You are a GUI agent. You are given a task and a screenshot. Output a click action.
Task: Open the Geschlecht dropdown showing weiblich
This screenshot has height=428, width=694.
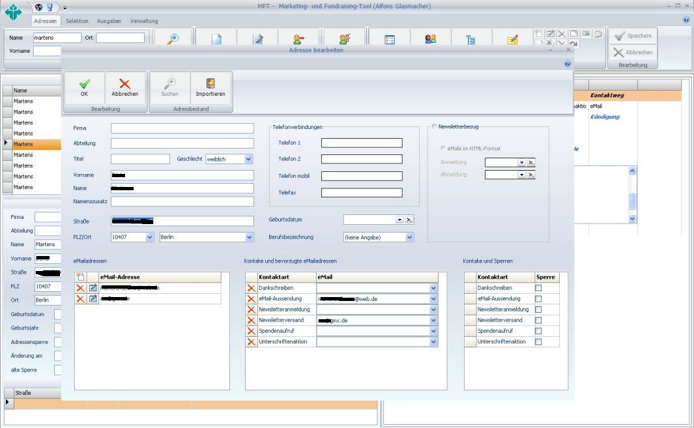pyautogui.click(x=248, y=160)
